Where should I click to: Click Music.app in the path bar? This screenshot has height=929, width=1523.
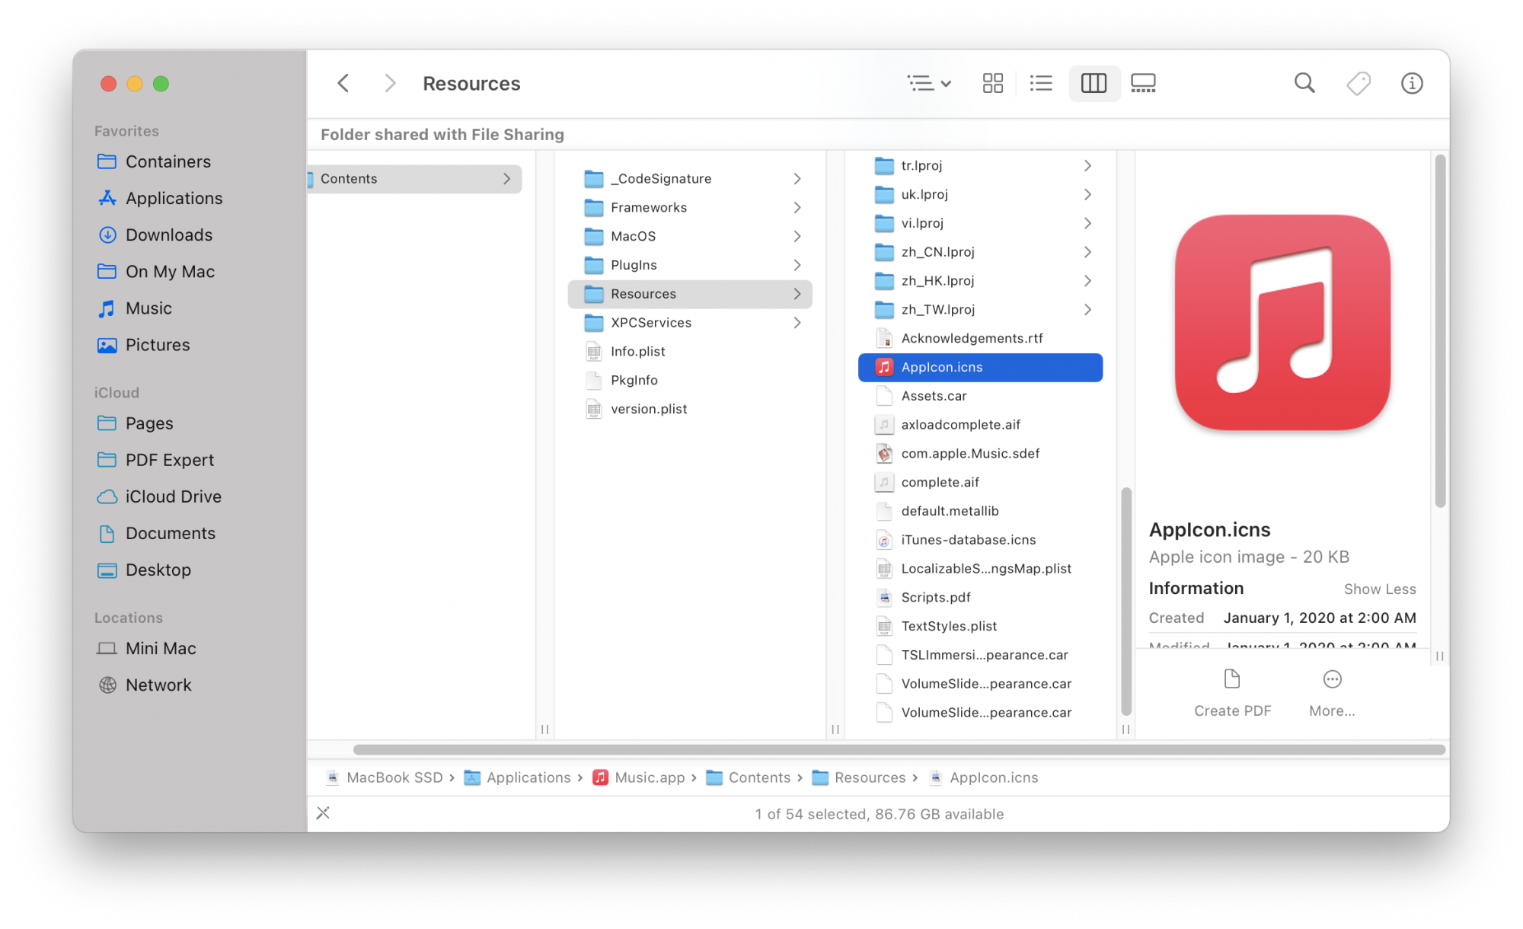click(649, 777)
